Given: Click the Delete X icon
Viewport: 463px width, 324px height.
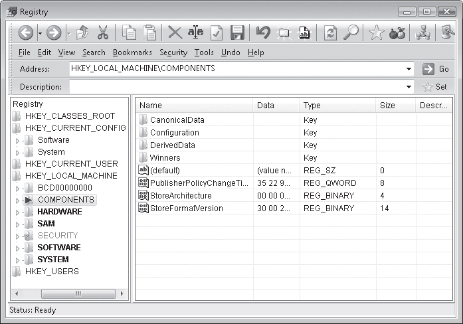Looking at the screenshot, I should click(x=175, y=33).
